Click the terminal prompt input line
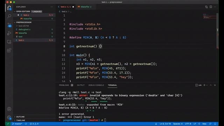This screenshot has height=126, width=224. coord(105,120)
